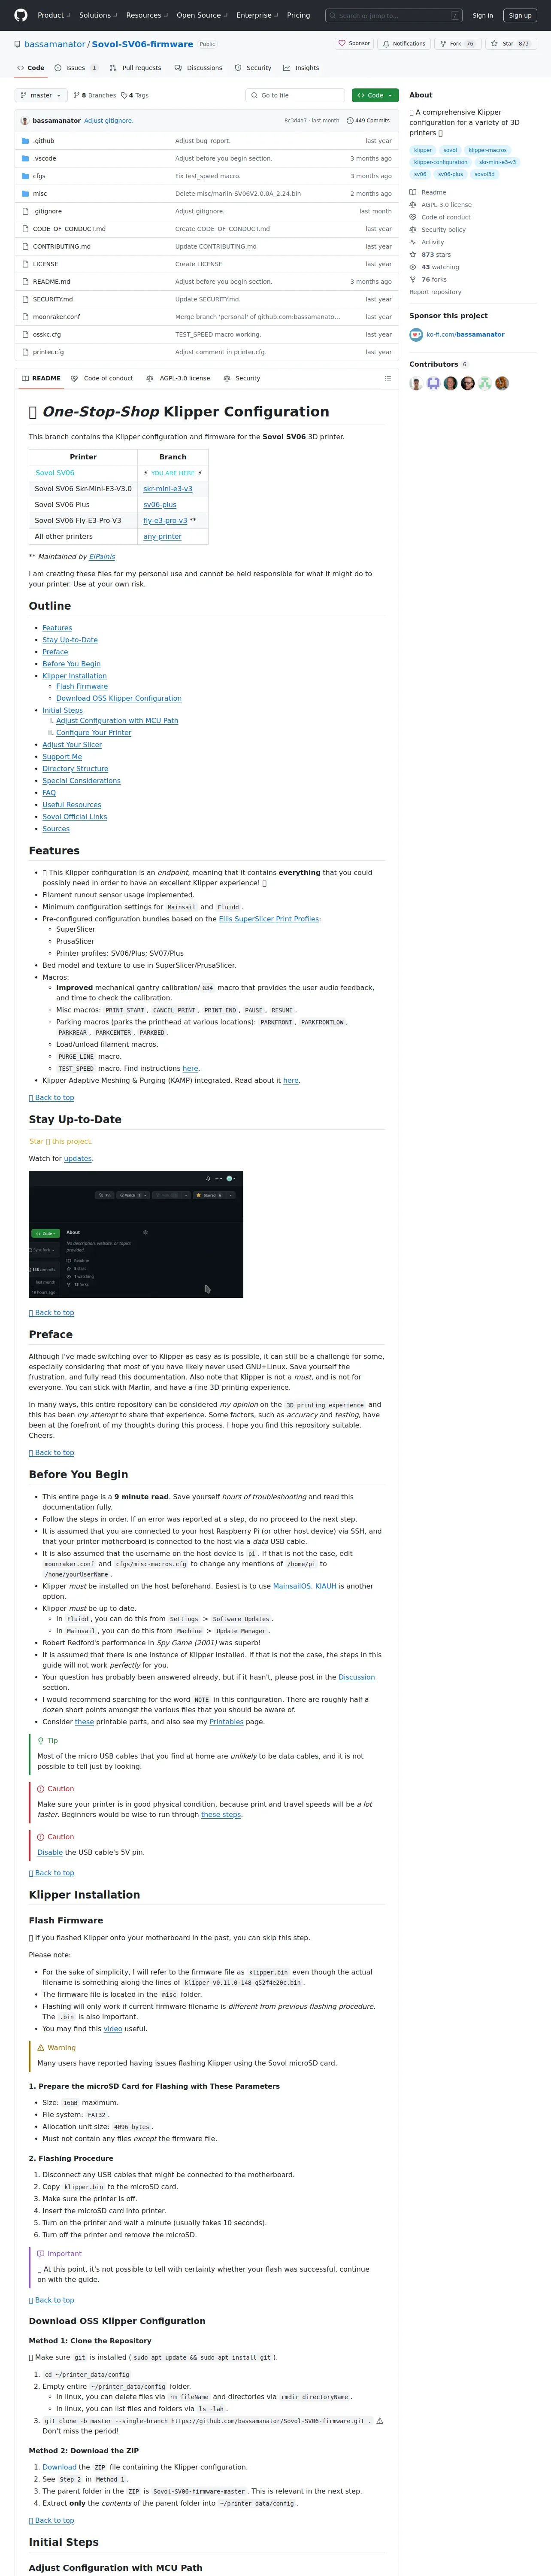Open the osskc.cfg file

[x=47, y=334]
